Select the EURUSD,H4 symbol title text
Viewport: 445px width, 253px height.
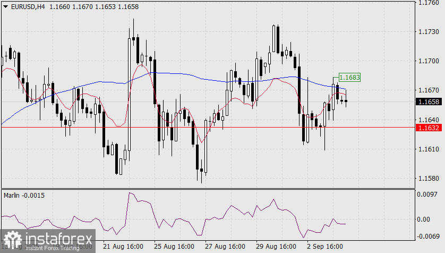[x=28, y=6]
